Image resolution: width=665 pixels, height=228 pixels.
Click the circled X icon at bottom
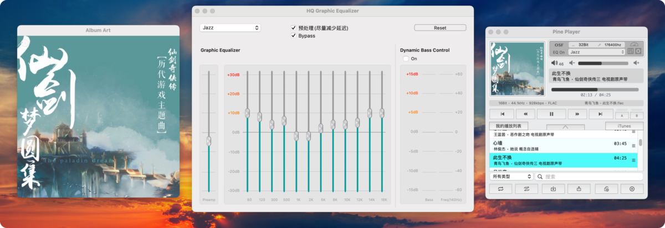(x=632, y=189)
